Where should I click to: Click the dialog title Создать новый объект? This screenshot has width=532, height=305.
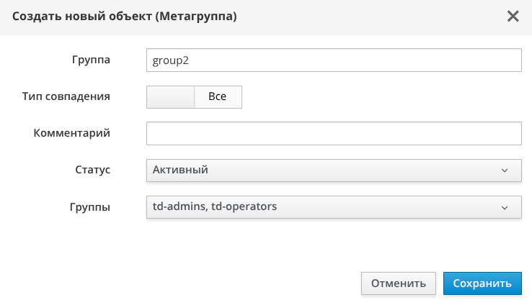[123, 16]
